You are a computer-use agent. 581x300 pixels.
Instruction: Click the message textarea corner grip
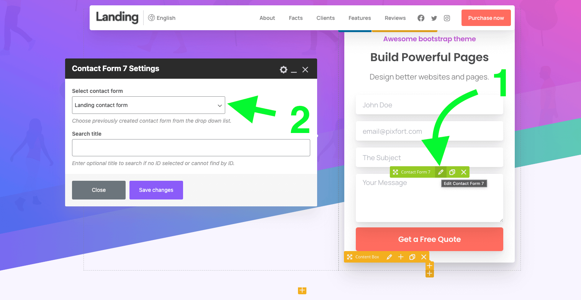tap(501, 220)
